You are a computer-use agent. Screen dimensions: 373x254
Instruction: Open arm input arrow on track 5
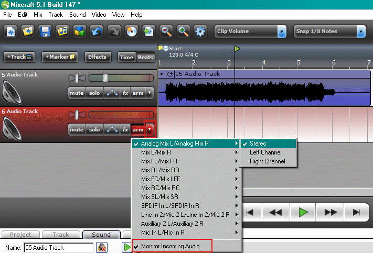coord(150,93)
